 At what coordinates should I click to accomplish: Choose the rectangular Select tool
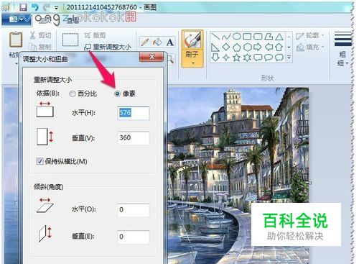(x=70, y=40)
